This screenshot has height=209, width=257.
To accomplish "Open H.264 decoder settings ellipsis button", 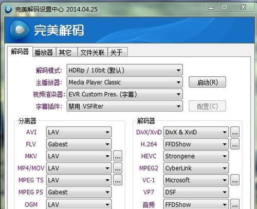I will (235, 144).
